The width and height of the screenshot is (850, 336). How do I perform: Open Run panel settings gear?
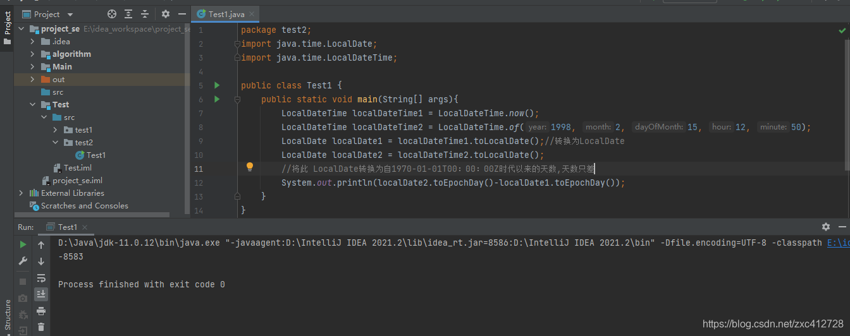[x=826, y=227]
